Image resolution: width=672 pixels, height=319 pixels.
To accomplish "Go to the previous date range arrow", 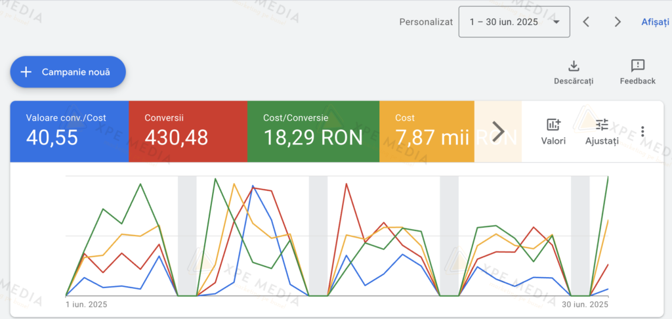I will point(586,22).
